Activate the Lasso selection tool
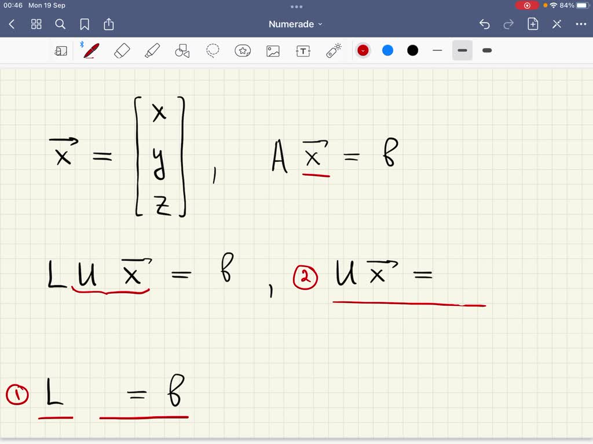The height and width of the screenshot is (444, 593). point(213,50)
